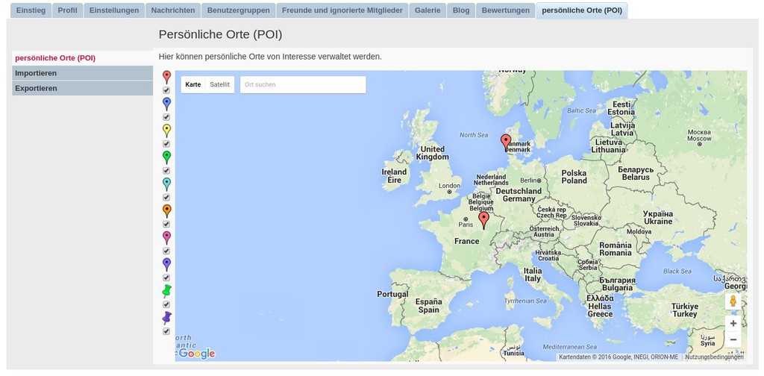Switch to the Einstellungen tab
Screen dimensions: 764x376
114,10
